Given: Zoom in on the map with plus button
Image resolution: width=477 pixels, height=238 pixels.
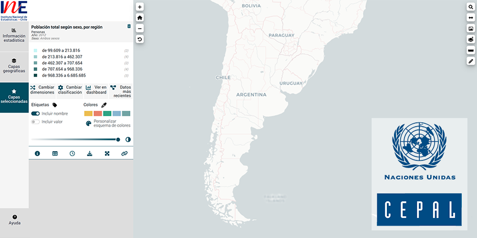Looking at the screenshot, I should [140, 7].
